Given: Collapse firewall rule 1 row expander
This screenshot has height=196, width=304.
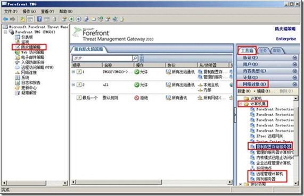Looking at the screenshot, I should click(x=73, y=72).
